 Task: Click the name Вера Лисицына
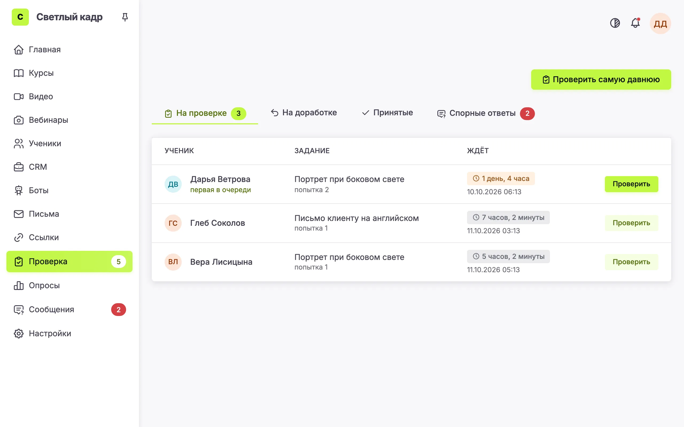(221, 262)
